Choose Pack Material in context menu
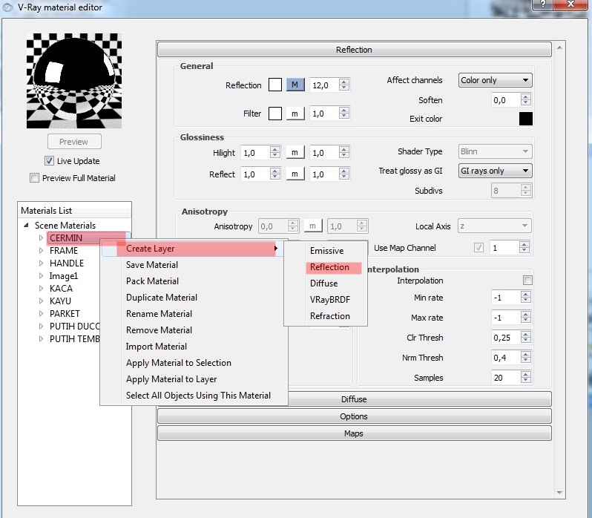Screen dimensions: 592x518 pyautogui.click(x=194, y=281)
